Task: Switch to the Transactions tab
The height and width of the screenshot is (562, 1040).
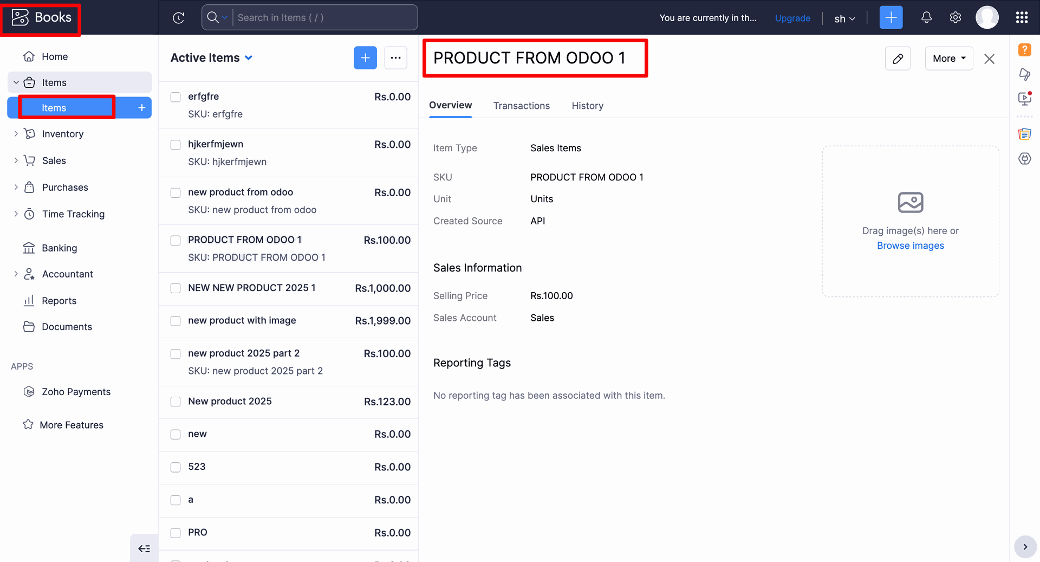Action: pos(521,106)
